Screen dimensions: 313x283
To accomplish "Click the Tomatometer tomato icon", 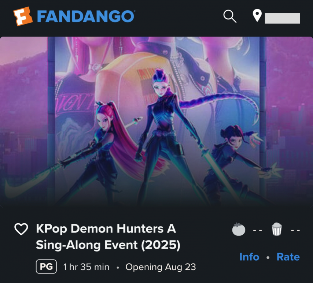I will pyautogui.click(x=239, y=229).
